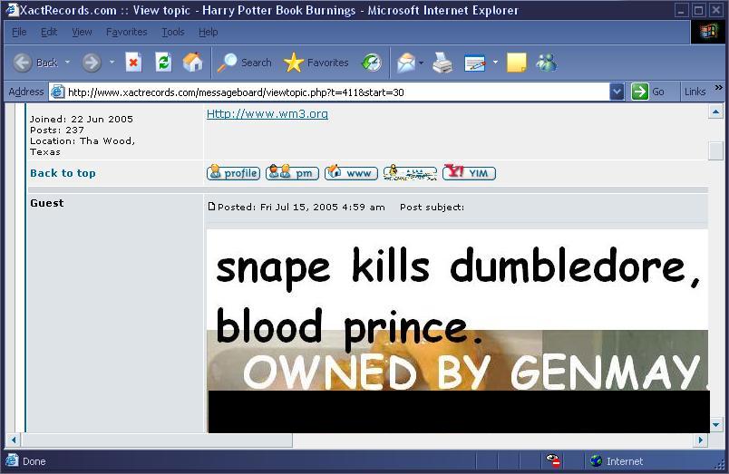The height and width of the screenshot is (474, 729).
Task: Click the vertical scrollbar up arrow
Action: 715,112
